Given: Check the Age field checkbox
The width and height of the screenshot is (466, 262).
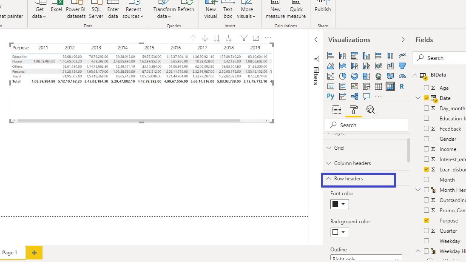Looking at the screenshot, I should click(426, 88).
